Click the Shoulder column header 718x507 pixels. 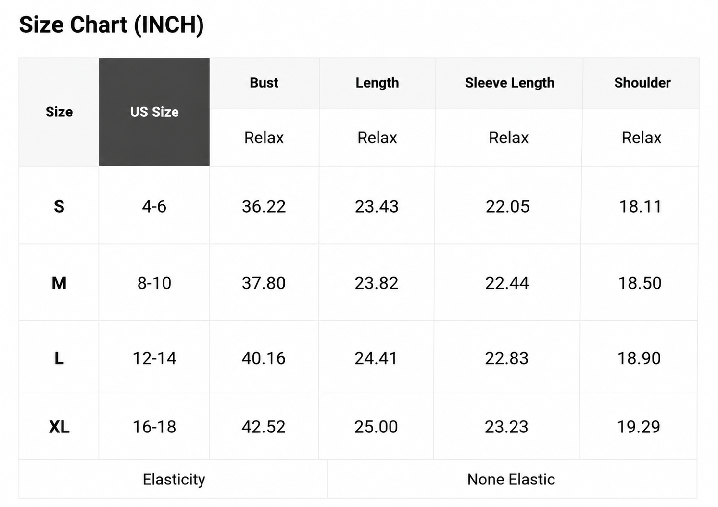(x=642, y=83)
